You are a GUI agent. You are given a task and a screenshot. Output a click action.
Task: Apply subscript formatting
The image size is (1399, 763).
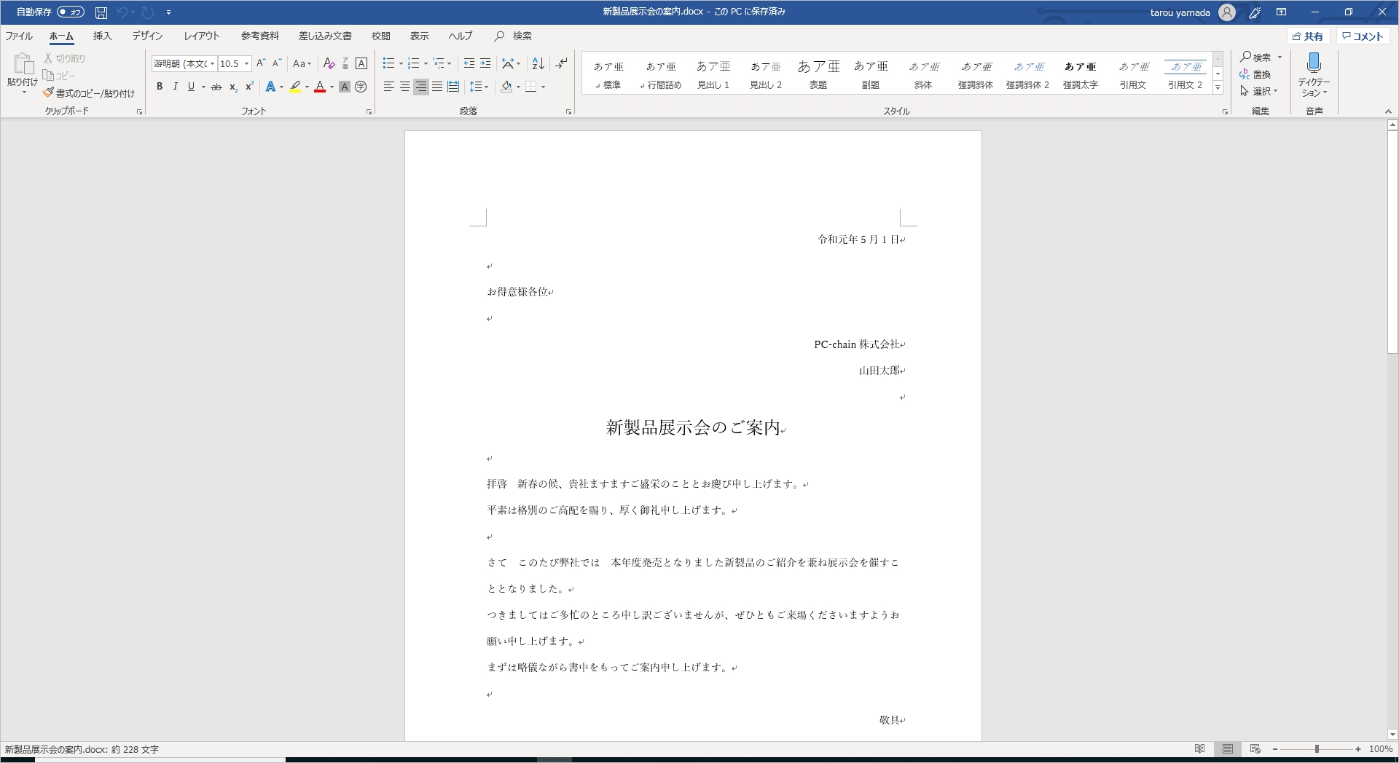click(x=233, y=87)
